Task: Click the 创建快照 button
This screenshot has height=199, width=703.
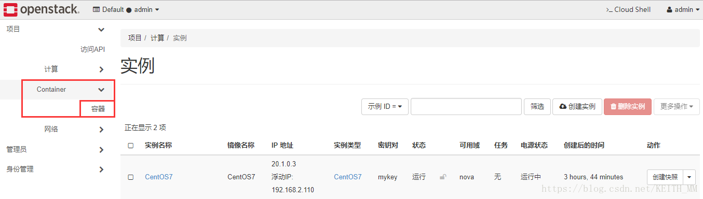Action: 665,177
